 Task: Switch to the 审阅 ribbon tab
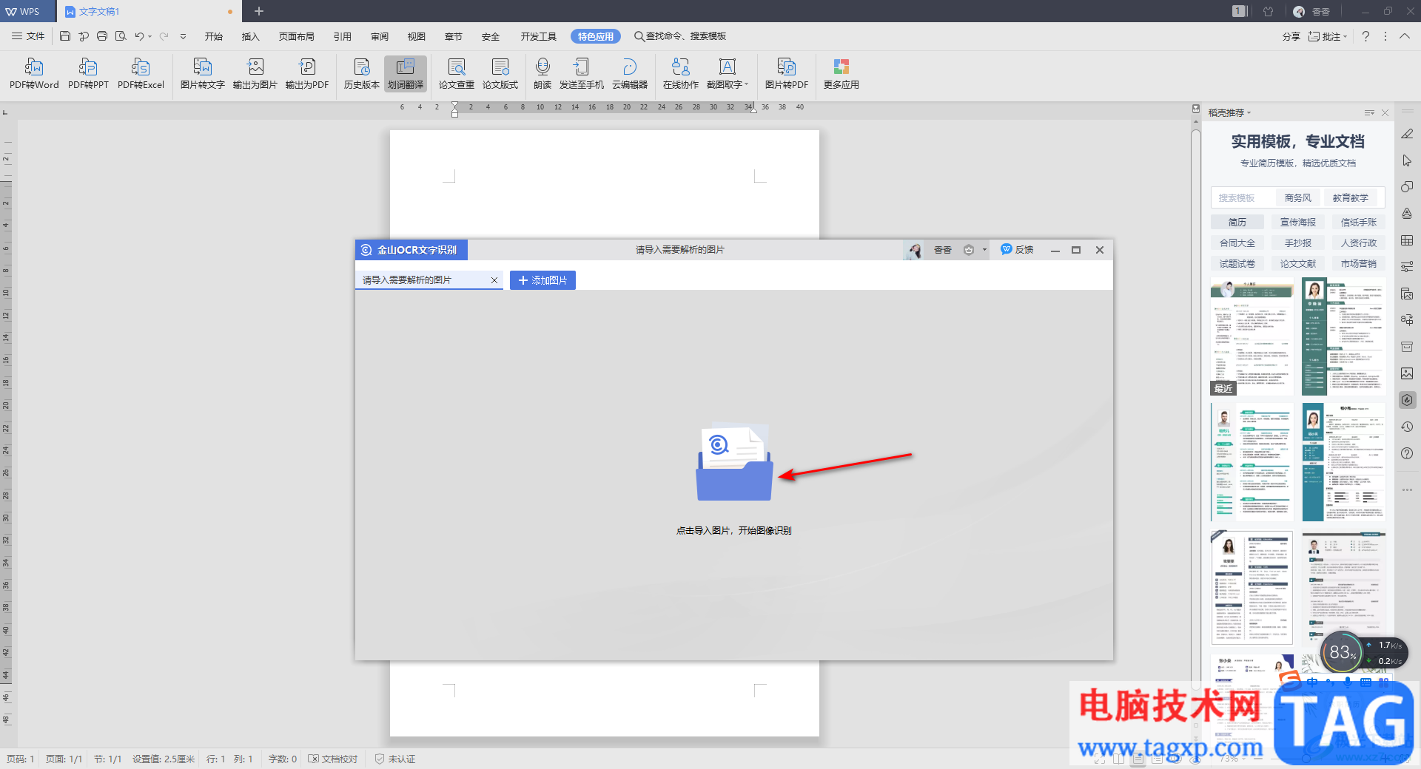pos(380,36)
